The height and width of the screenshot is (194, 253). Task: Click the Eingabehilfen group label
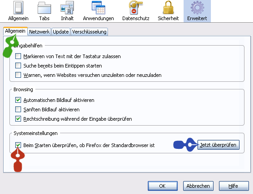(x=28, y=46)
